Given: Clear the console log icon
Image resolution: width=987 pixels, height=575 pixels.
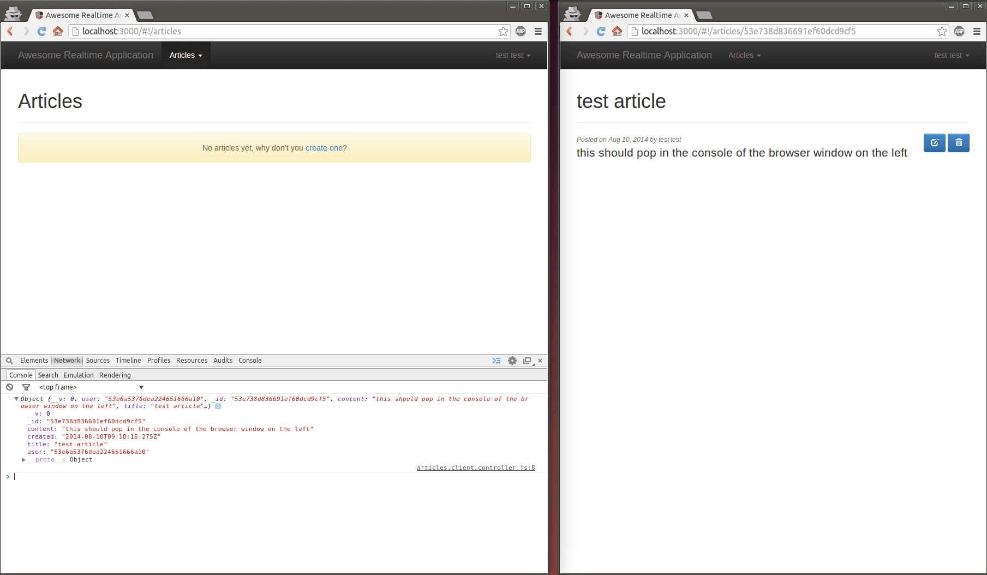Looking at the screenshot, I should (x=10, y=387).
